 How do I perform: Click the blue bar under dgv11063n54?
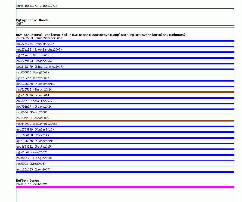(x=125, y=144)
